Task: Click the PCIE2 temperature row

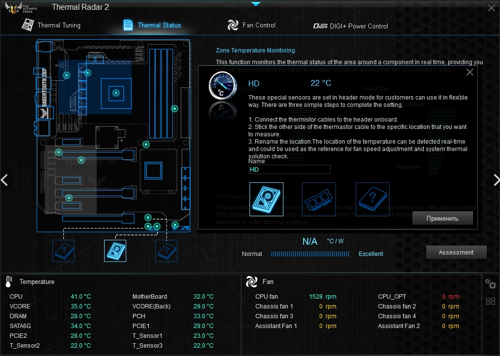Action: [51, 335]
